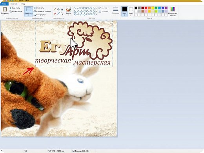The height and width of the screenshot is (153, 204).
Task: Expand the Повернуть rotate dropdown
Action: point(40,15)
